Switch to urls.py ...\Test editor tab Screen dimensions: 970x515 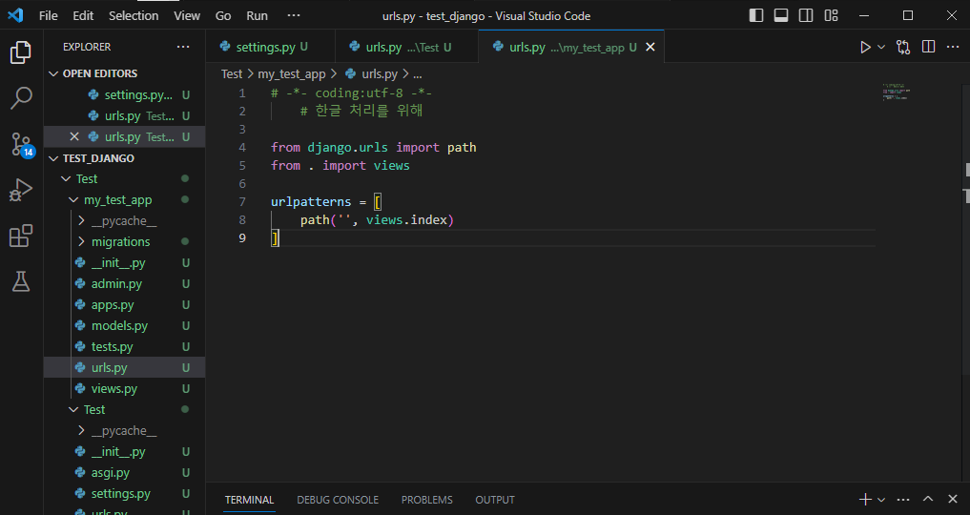406,47
